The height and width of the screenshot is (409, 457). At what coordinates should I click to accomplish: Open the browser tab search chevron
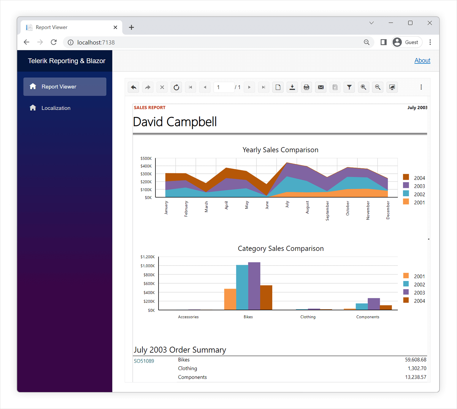371,23
